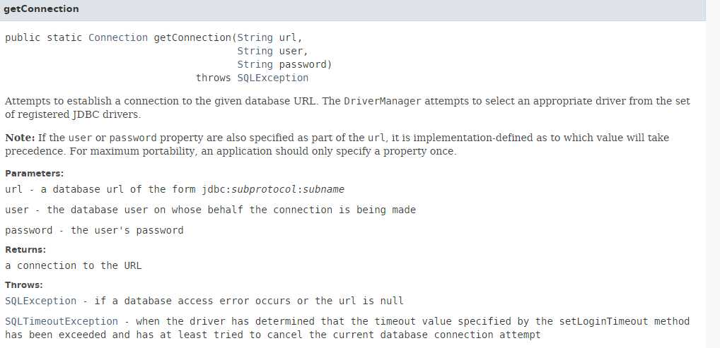Click the Throws: heading
Viewport: 720px width, 348px height.
click(24, 285)
